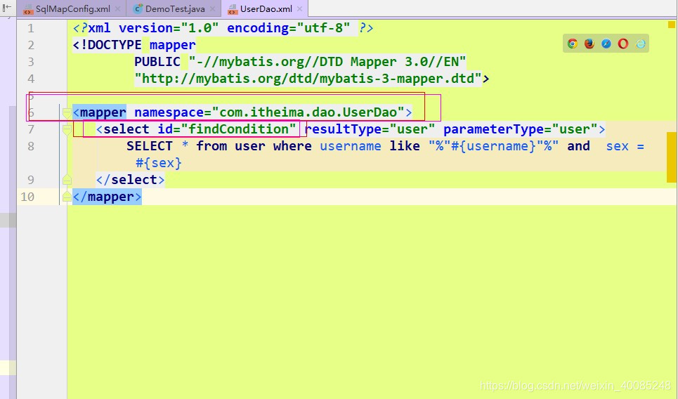Switch to the DemoTest.java tab
Image resolution: width=678 pixels, height=399 pixels.
coord(174,8)
